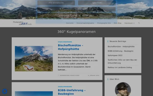Accept all cookies with Alle akzeptieren
The width and height of the screenshot is (153, 96).
[x=56, y=3]
